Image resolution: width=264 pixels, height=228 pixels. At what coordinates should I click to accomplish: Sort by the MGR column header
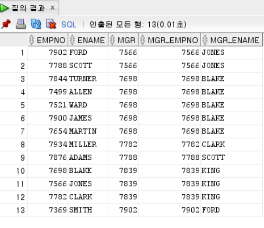(123, 40)
